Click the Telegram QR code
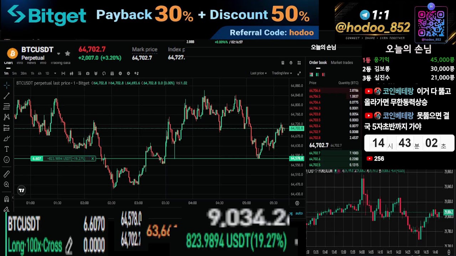Viewport: 456px width, 256px height. [x=431, y=24]
